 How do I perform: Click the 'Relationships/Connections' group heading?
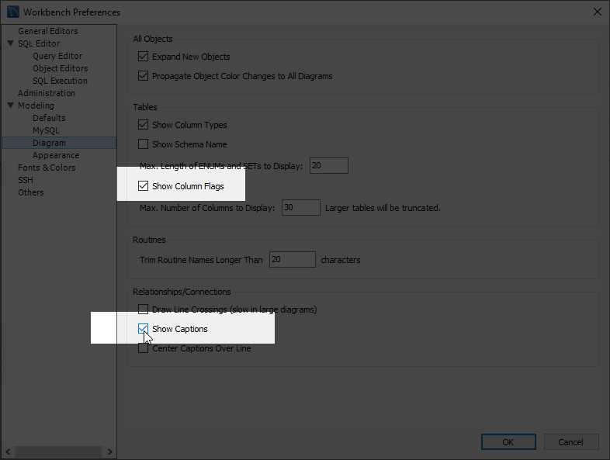(182, 292)
